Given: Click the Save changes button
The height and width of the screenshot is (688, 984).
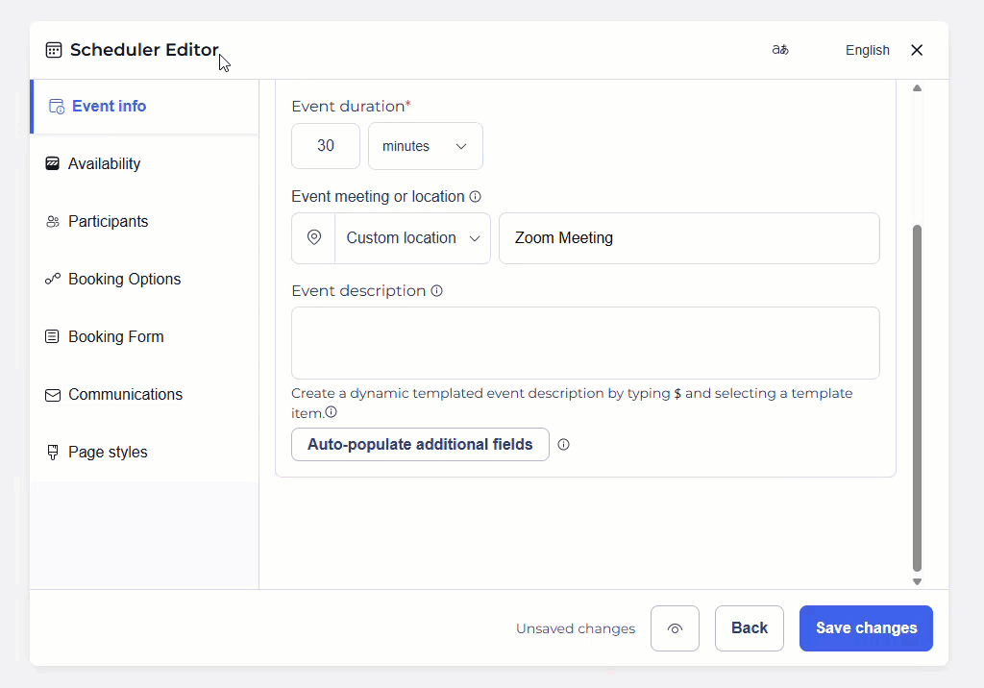Looking at the screenshot, I should 866,628.
